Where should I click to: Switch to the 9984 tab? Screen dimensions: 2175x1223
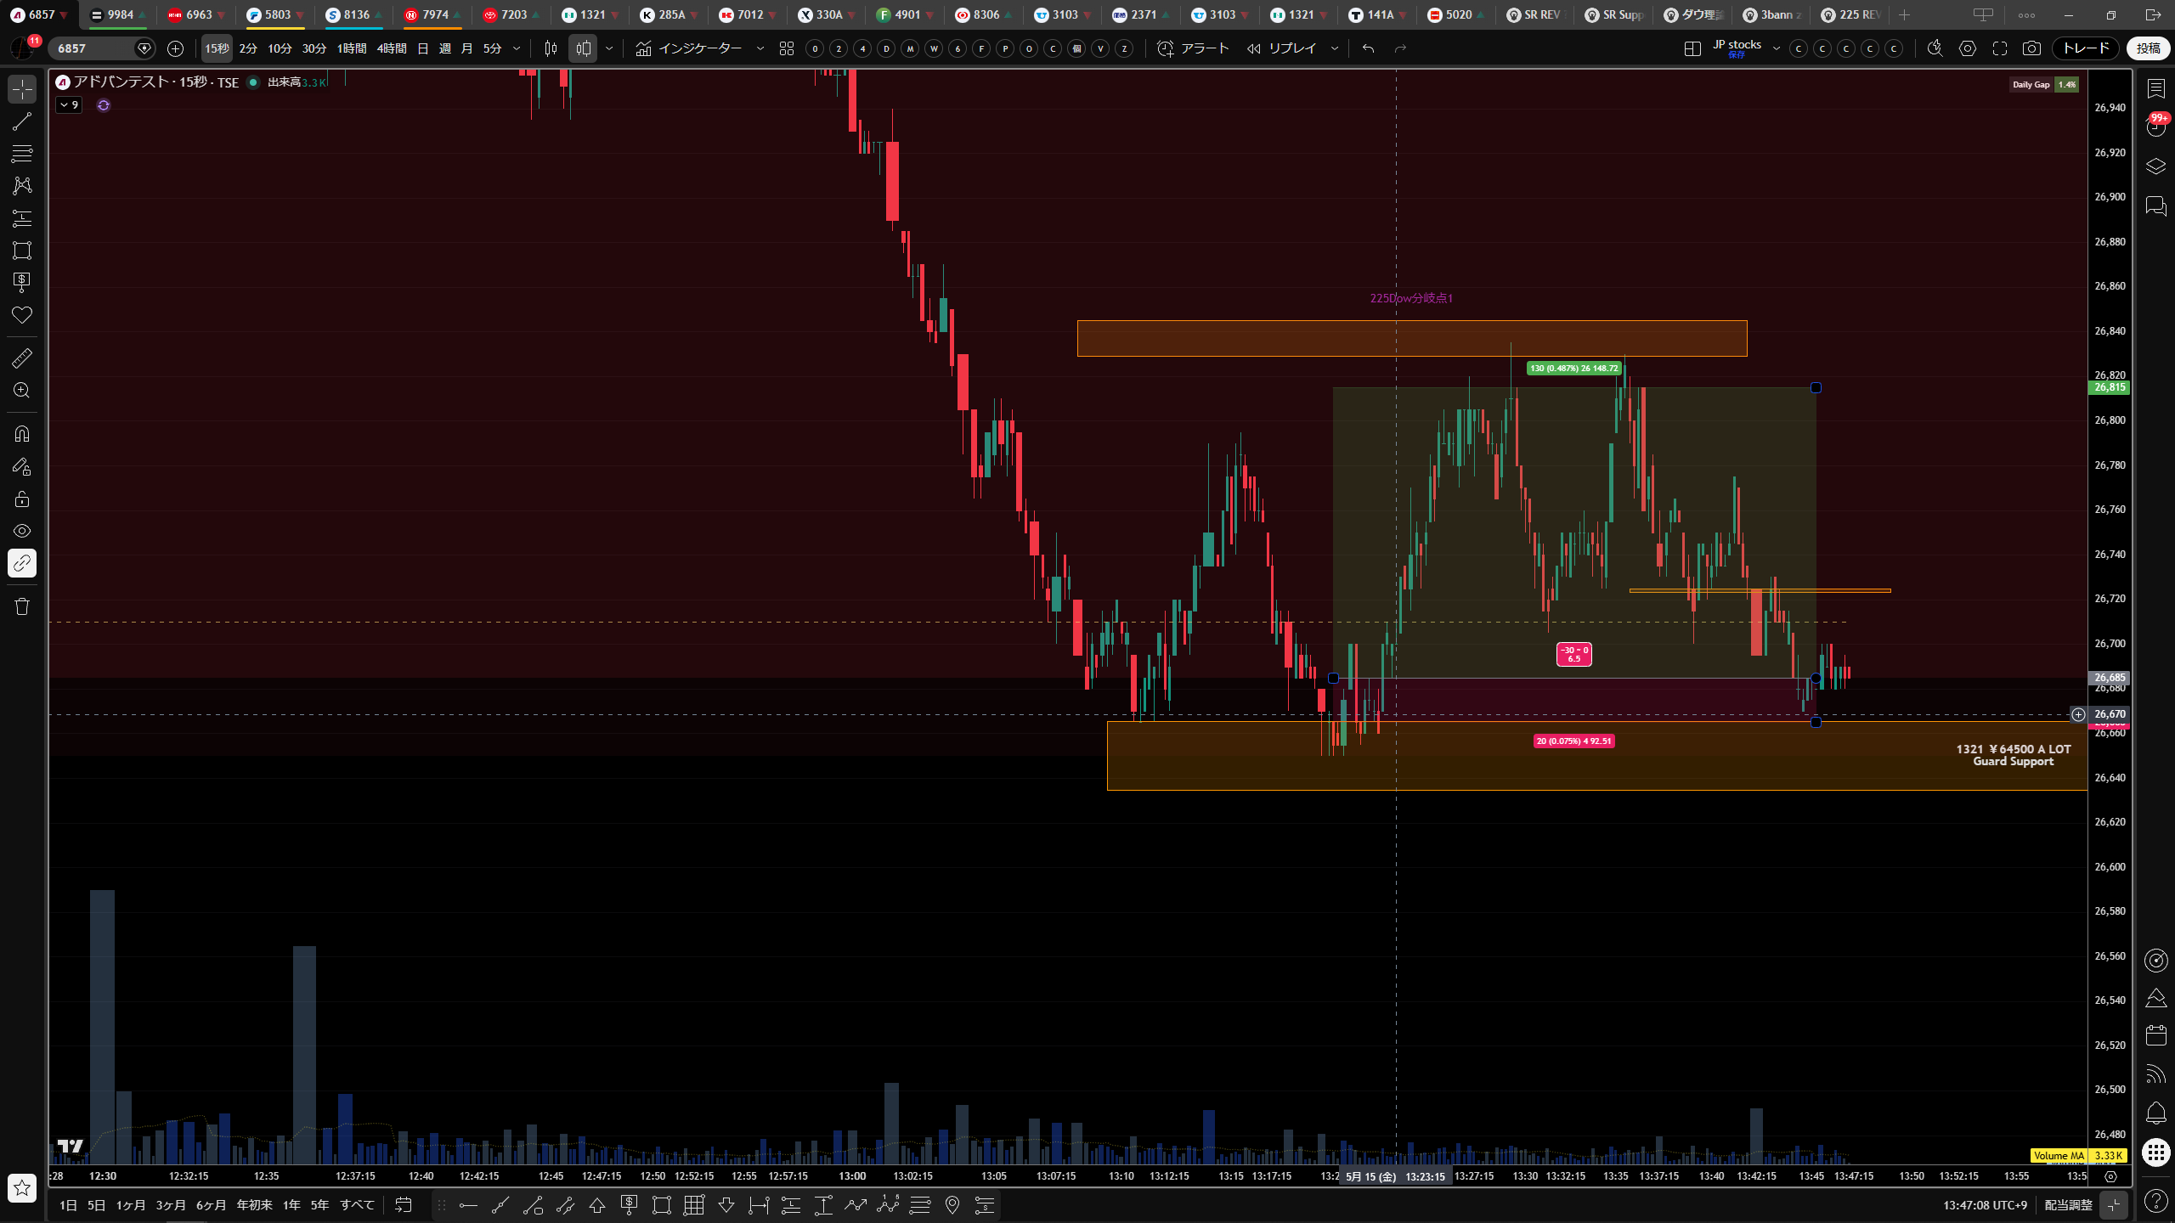120,15
